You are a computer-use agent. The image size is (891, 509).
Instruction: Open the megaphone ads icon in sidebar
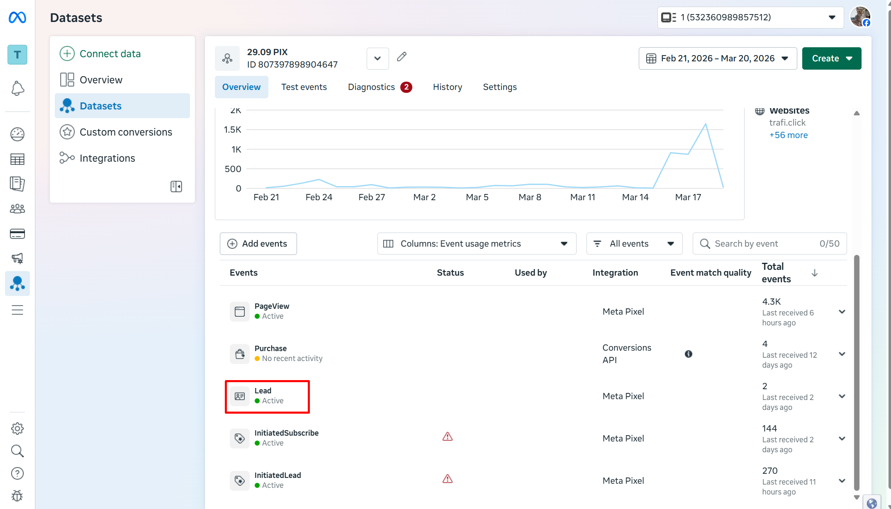pyautogui.click(x=17, y=259)
